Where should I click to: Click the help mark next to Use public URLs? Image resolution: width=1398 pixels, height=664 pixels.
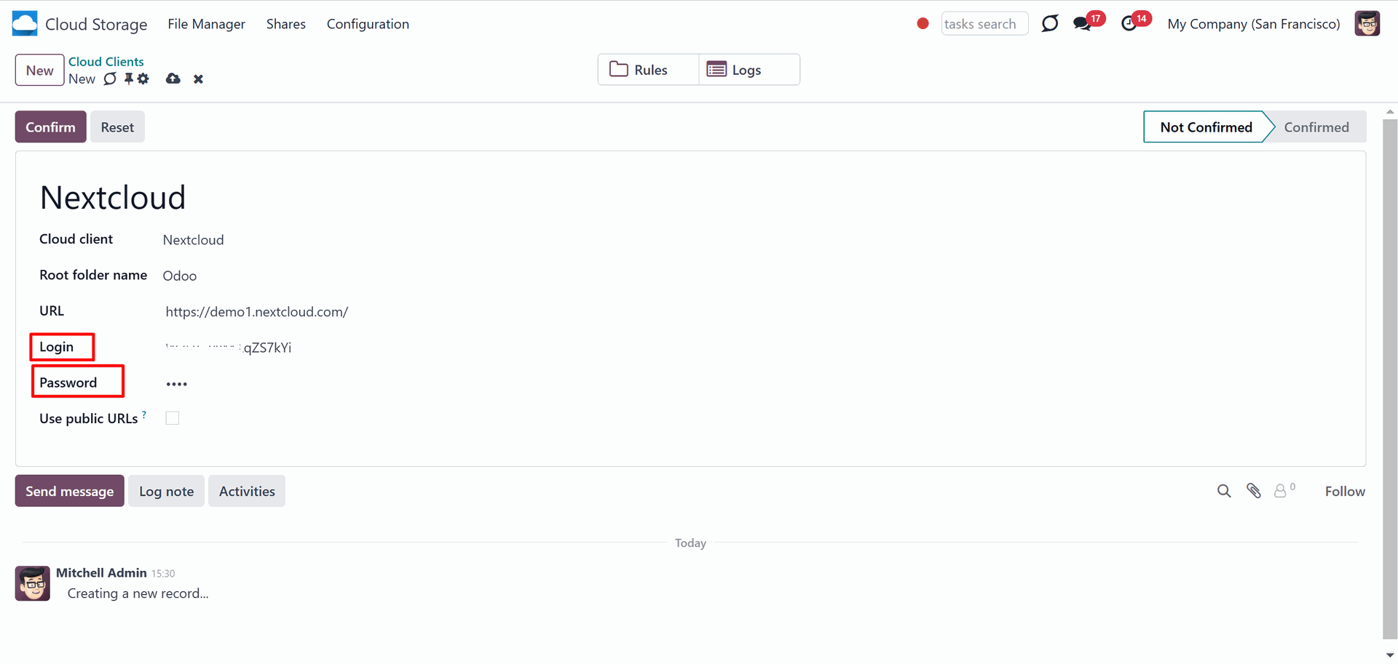(x=144, y=415)
